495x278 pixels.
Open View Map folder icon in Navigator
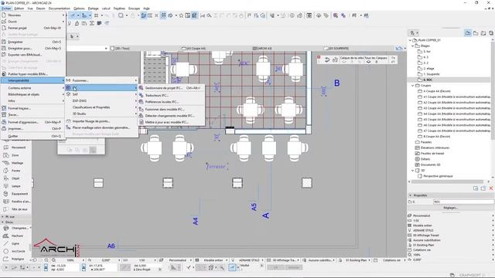tap(476, 32)
